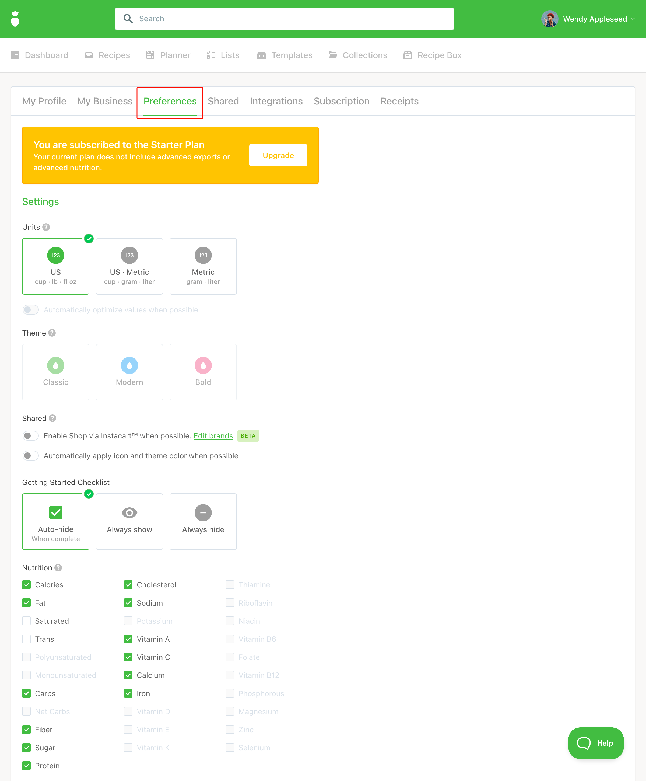This screenshot has width=646, height=781.
Task: Click the strawberry logo in header
Action: click(x=15, y=19)
